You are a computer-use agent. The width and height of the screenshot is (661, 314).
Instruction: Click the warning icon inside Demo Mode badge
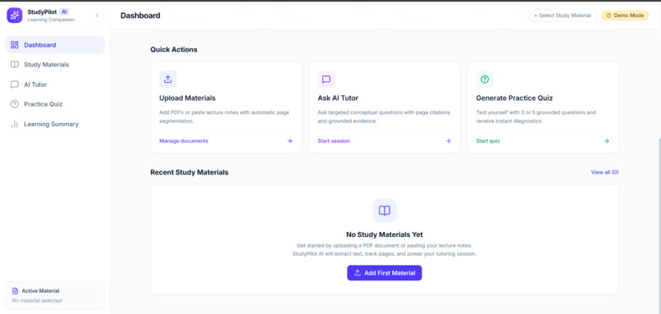pyautogui.click(x=609, y=16)
